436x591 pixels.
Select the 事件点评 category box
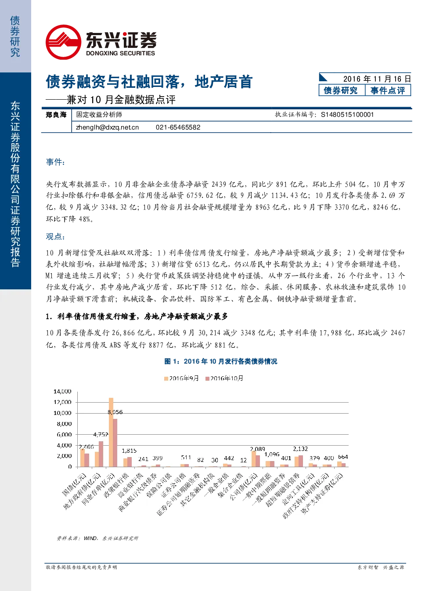coord(388,90)
